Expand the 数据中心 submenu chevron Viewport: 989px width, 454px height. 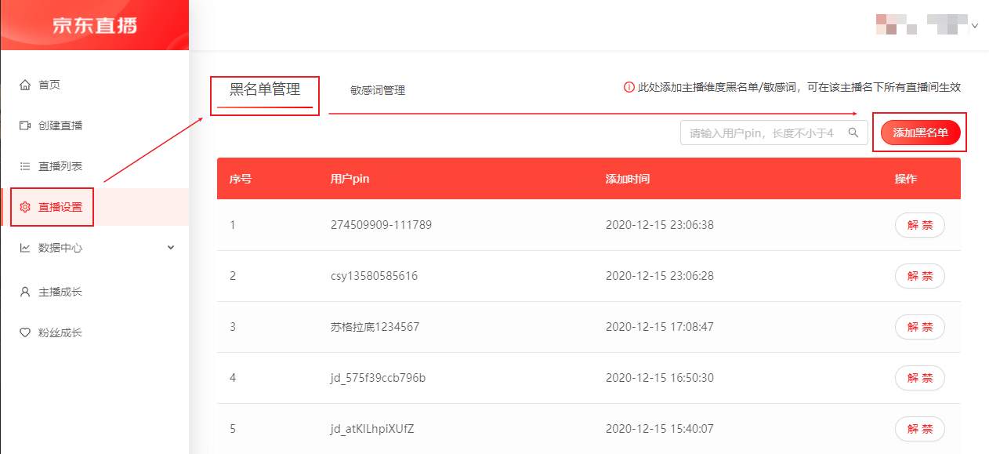171,248
